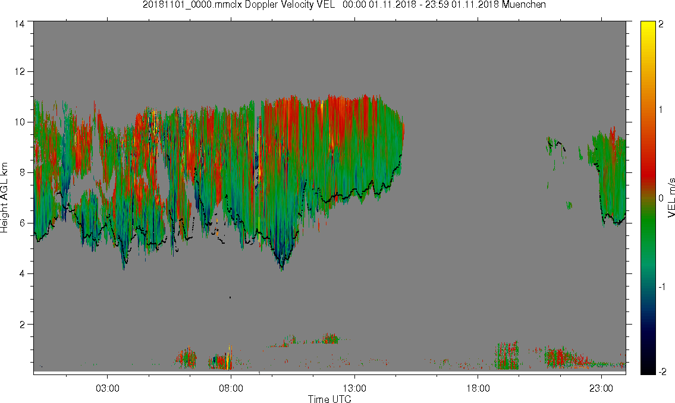The width and height of the screenshot is (675, 403).
Task: Click the low-level echo near 19:00
Action: pos(507,355)
